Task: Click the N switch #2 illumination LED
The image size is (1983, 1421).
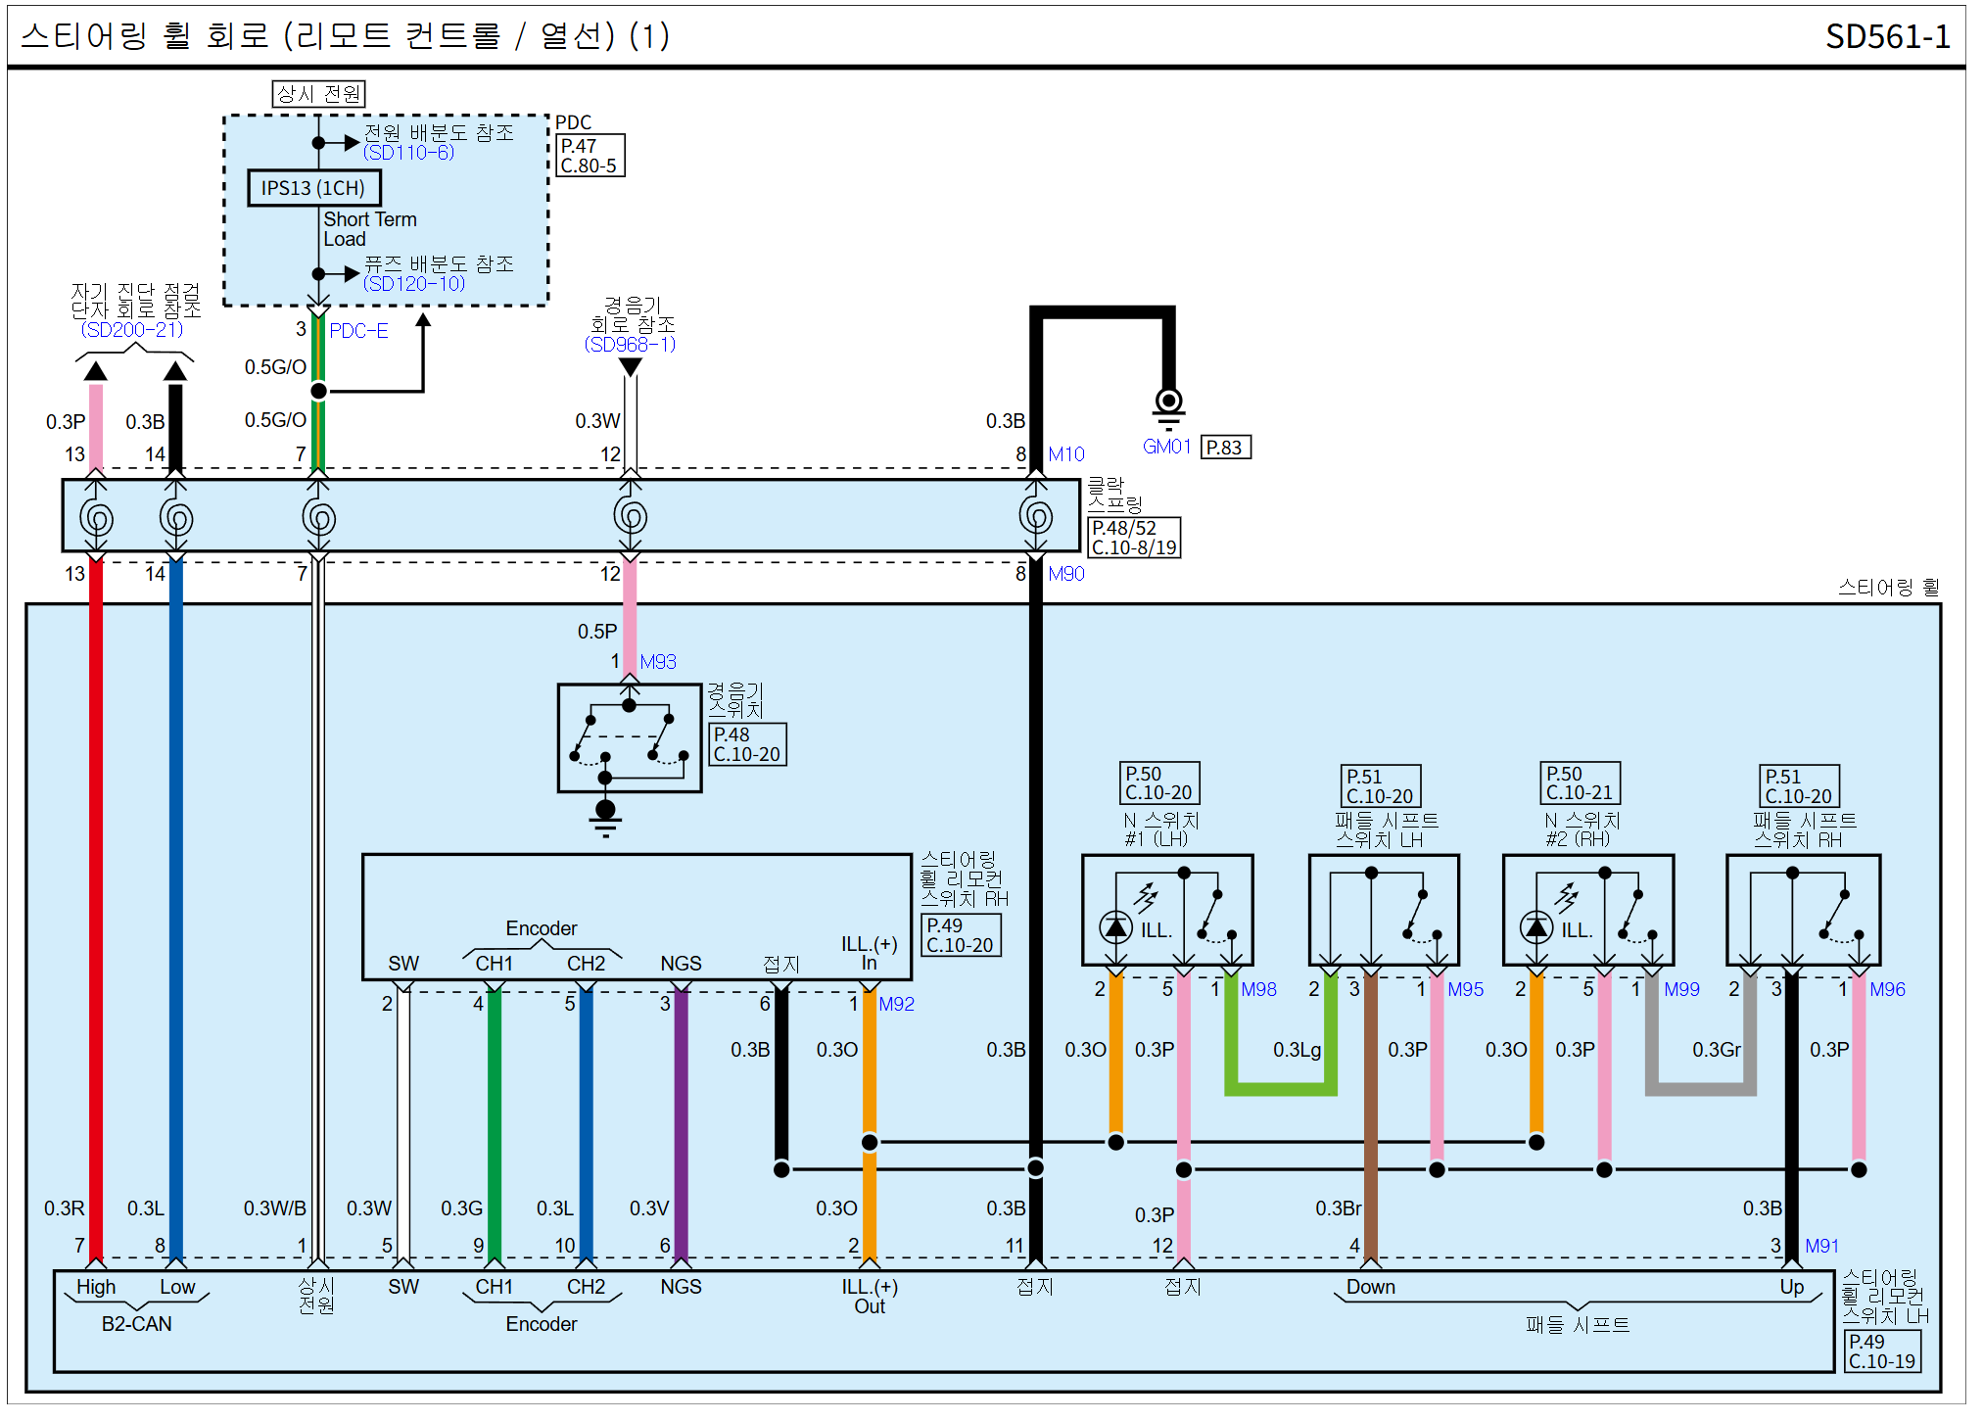Action: point(1535,925)
